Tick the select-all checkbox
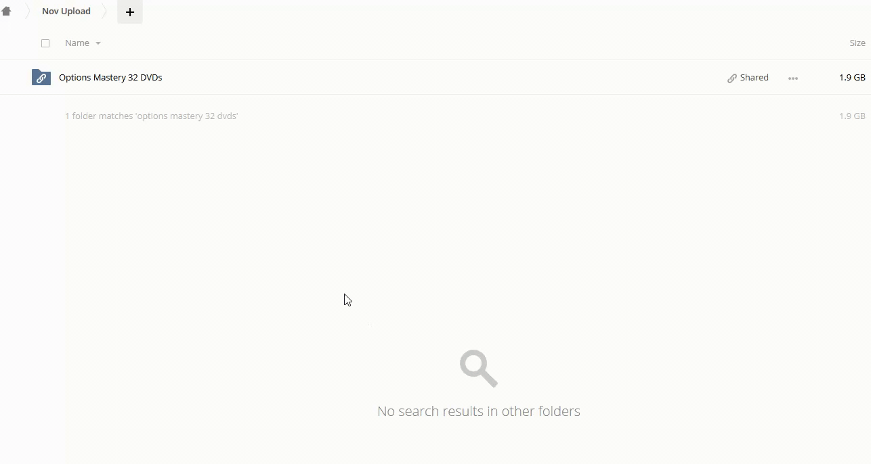 click(x=45, y=43)
